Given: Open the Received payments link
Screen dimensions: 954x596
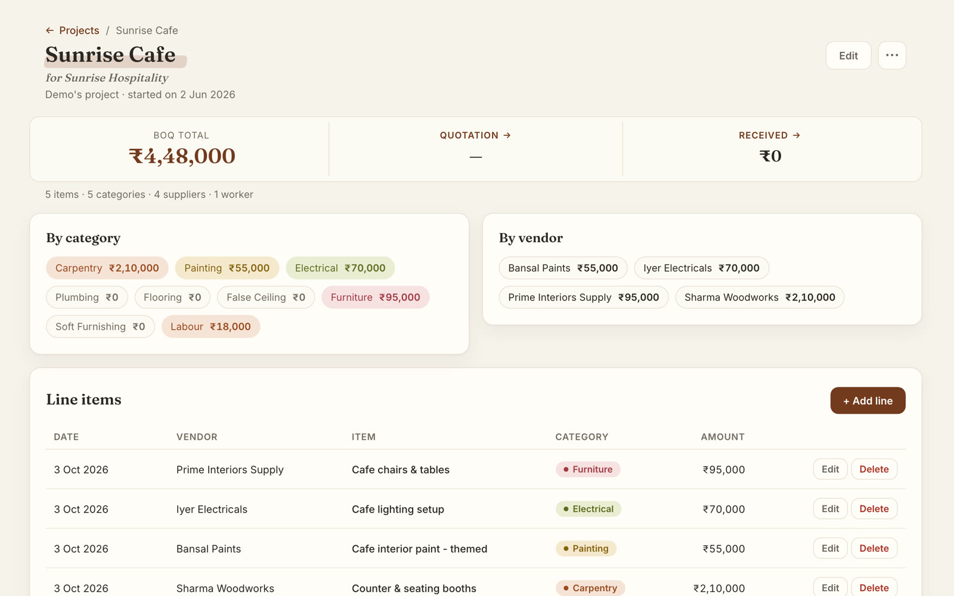Looking at the screenshot, I should pos(770,135).
